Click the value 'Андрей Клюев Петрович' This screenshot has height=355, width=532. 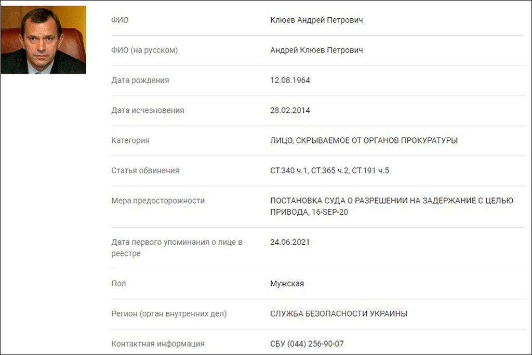[316, 50]
